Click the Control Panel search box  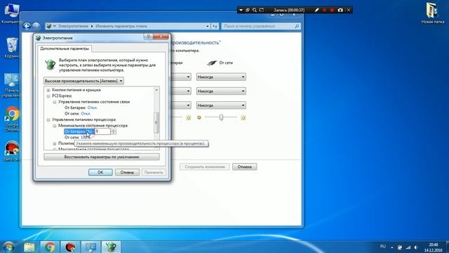tap(261, 26)
